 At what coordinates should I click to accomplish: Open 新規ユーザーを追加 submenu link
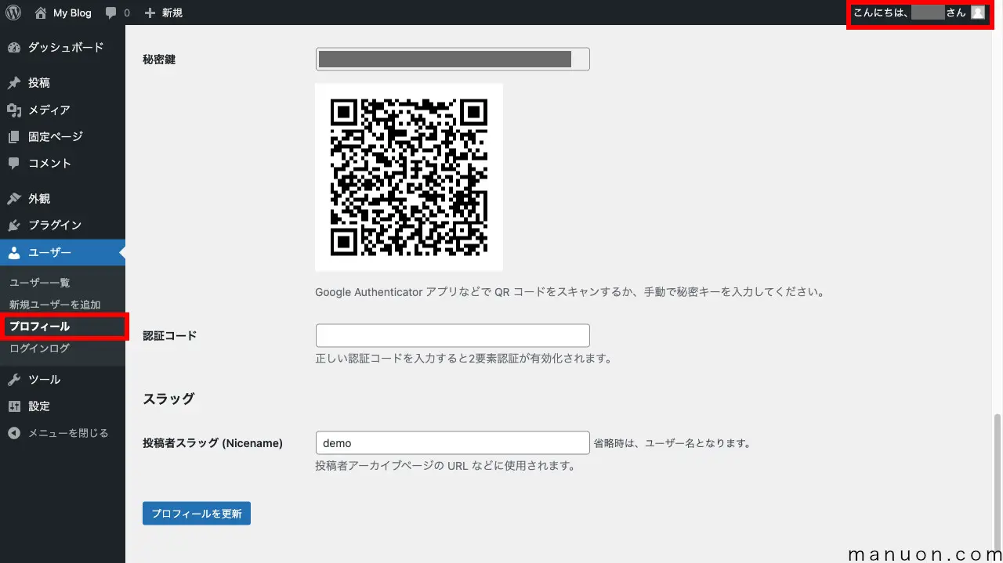(55, 305)
